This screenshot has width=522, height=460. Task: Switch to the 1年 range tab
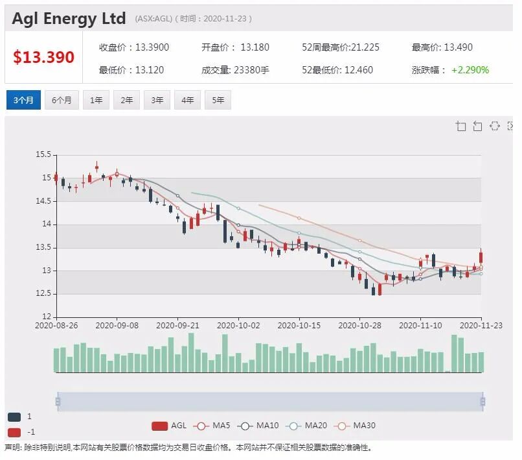(96, 100)
